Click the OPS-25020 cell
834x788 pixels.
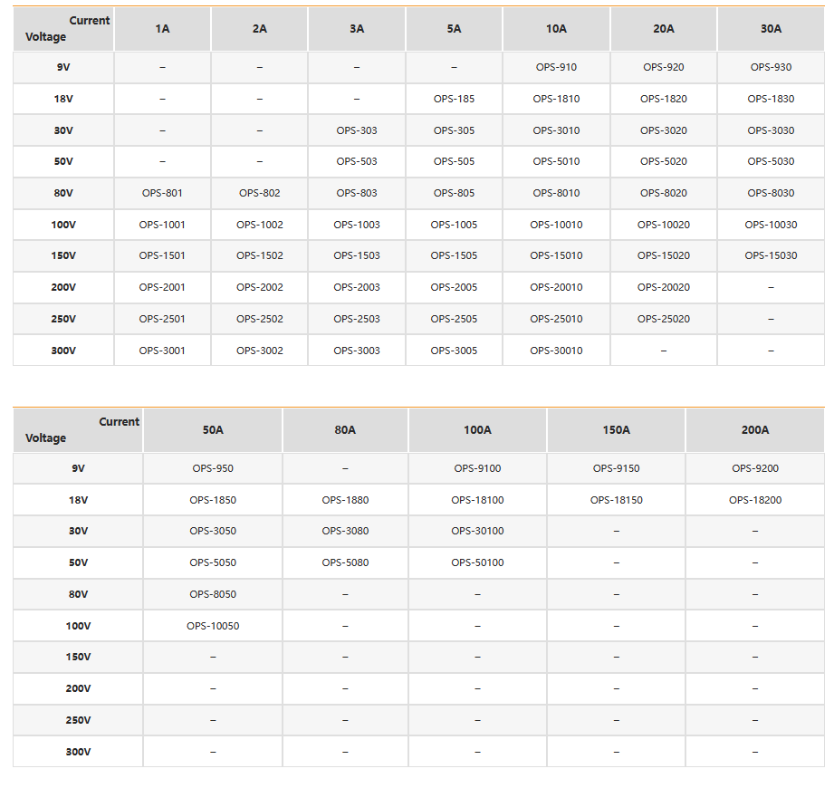click(x=663, y=319)
